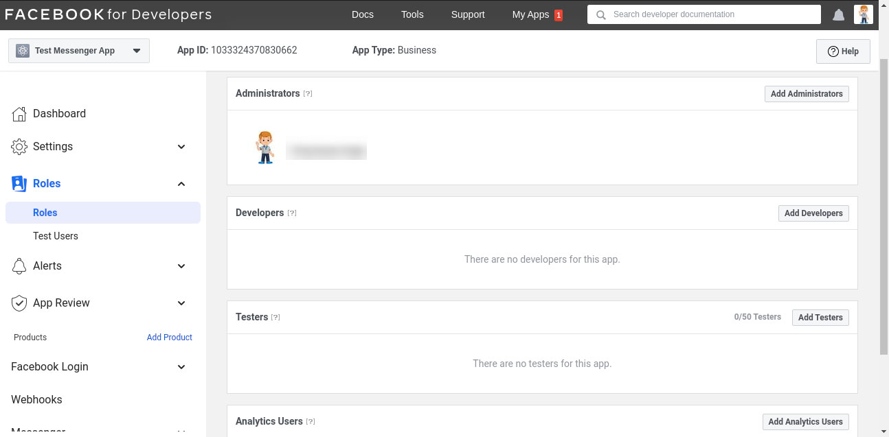Open Webhooks in sidebar
889x437 pixels.
click(x=36, y=400)
